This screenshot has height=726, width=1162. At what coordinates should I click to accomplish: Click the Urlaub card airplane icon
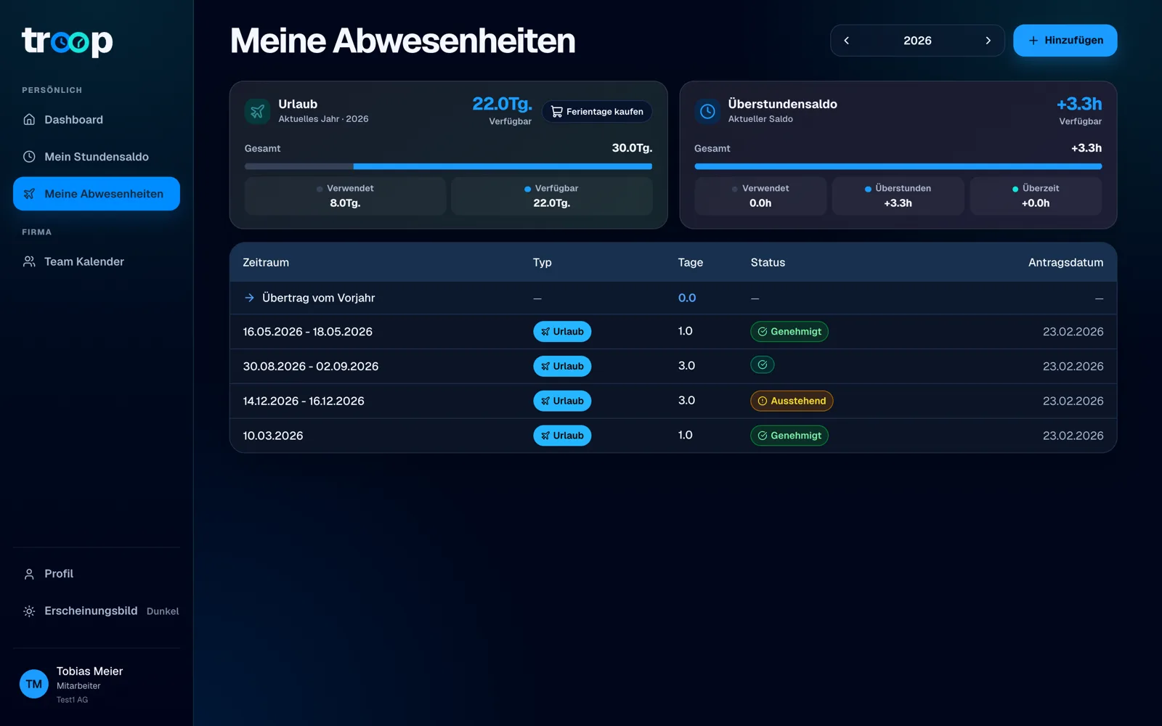click(x=257, y=111)
